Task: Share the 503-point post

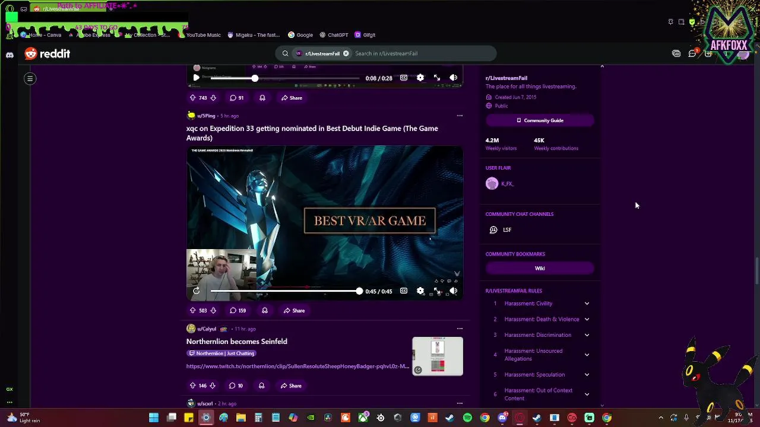Action: pyautogui.click(x=294, y=310)
